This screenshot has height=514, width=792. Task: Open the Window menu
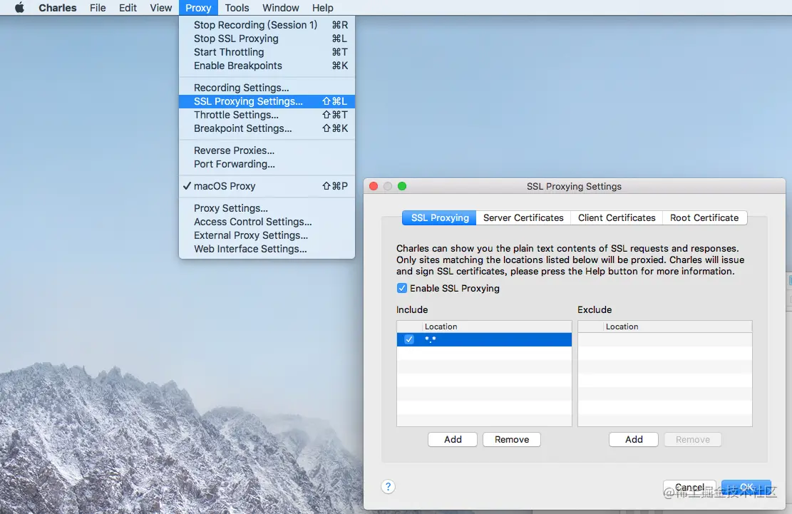tap(281, 8)
